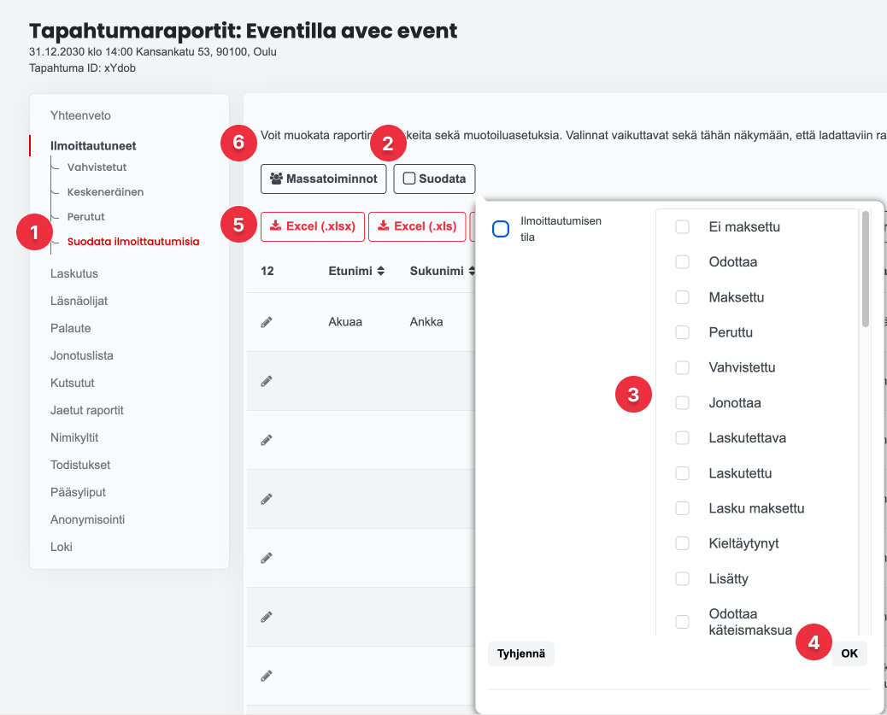Click the status list vertical scrollbar
The height and width of the screenshot is (715, 887).
pos(865,269)
